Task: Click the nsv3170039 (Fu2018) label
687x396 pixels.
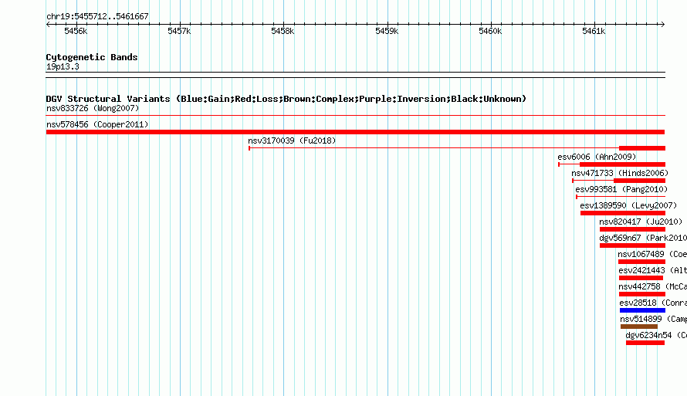Action: [x=292, y=140]
